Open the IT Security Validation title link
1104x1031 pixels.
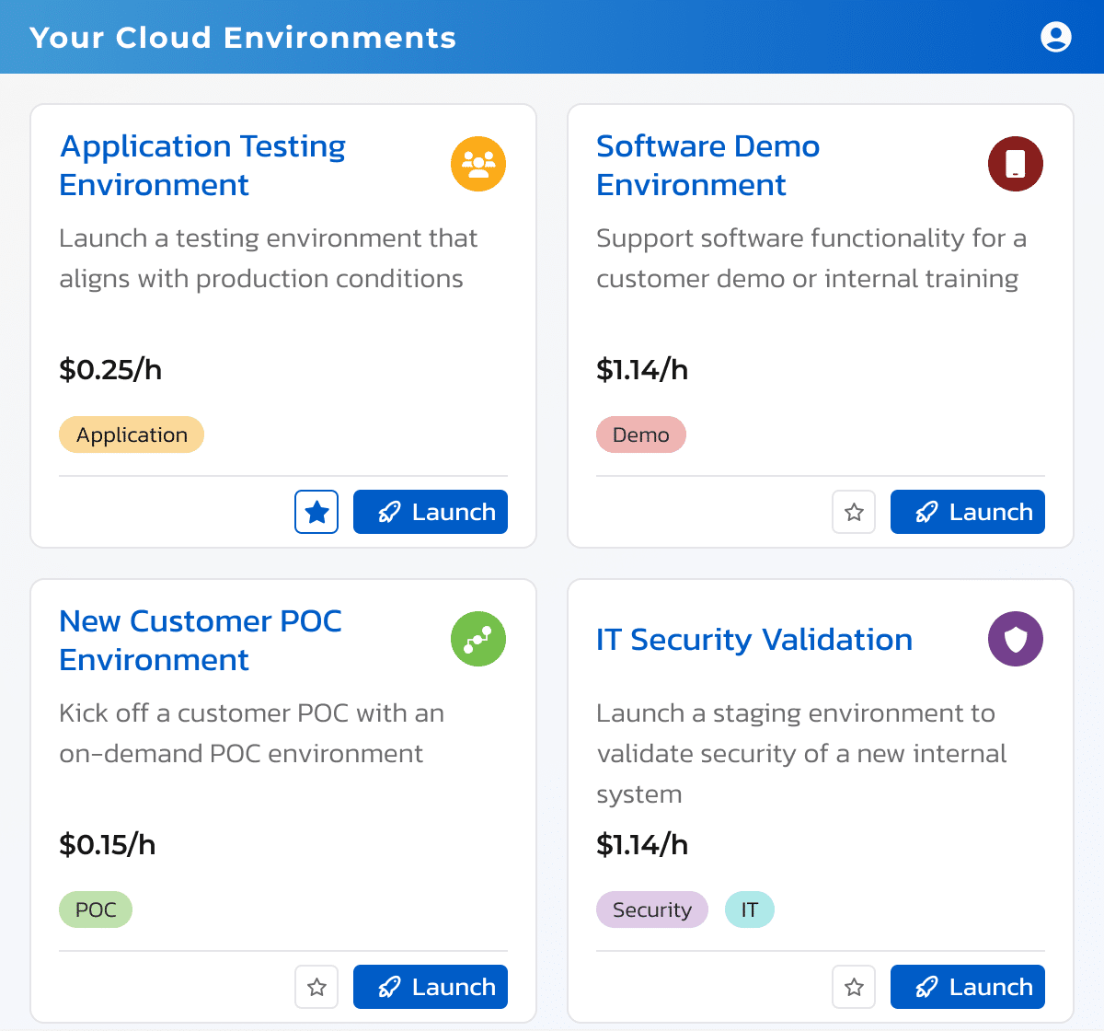click(754, 639)
